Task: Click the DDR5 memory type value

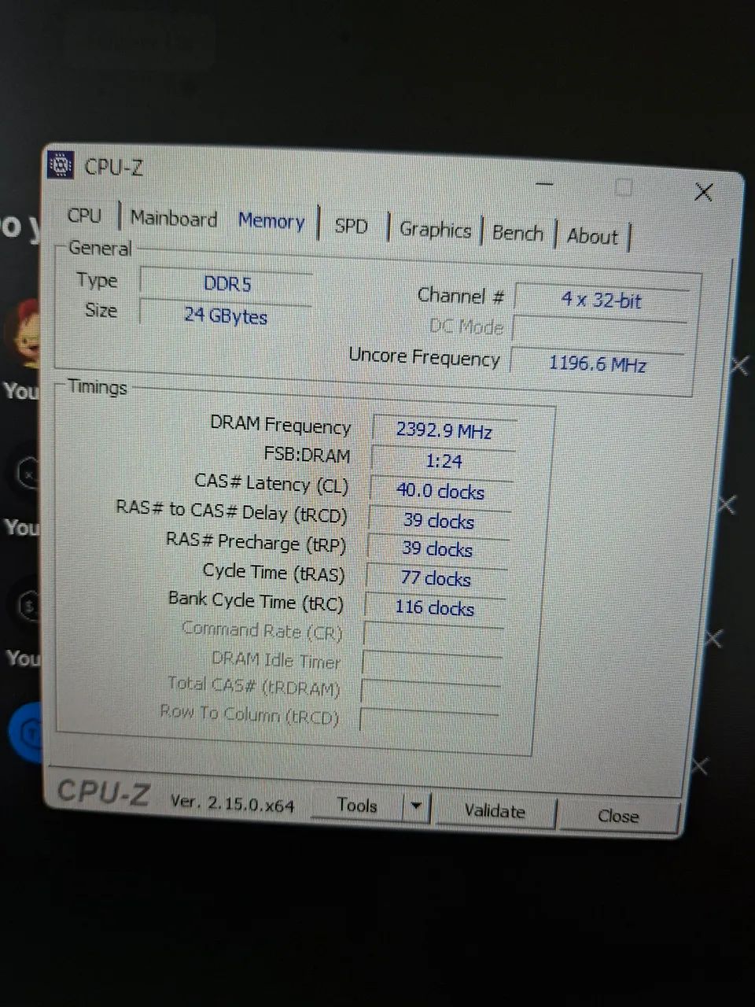Action: [x=226, y=283]
